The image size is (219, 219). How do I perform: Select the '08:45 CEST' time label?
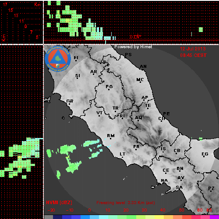pyautogui.click(x=193, y=55)
